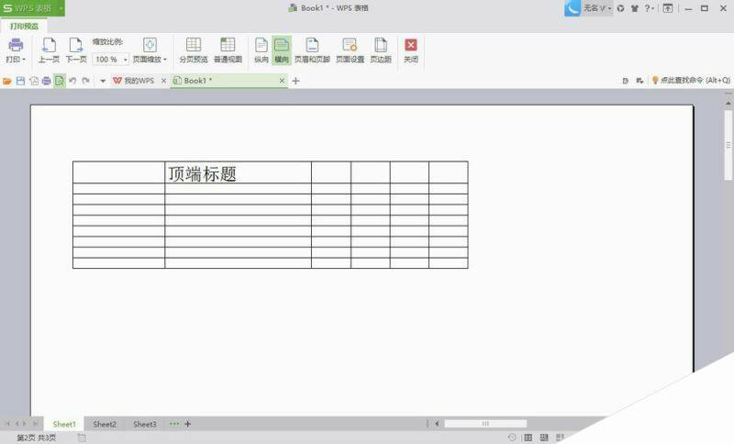This screenshot has width=734, height=444.
Task: Select 纵向 portrait orientation
Action: tap(261, 50)
